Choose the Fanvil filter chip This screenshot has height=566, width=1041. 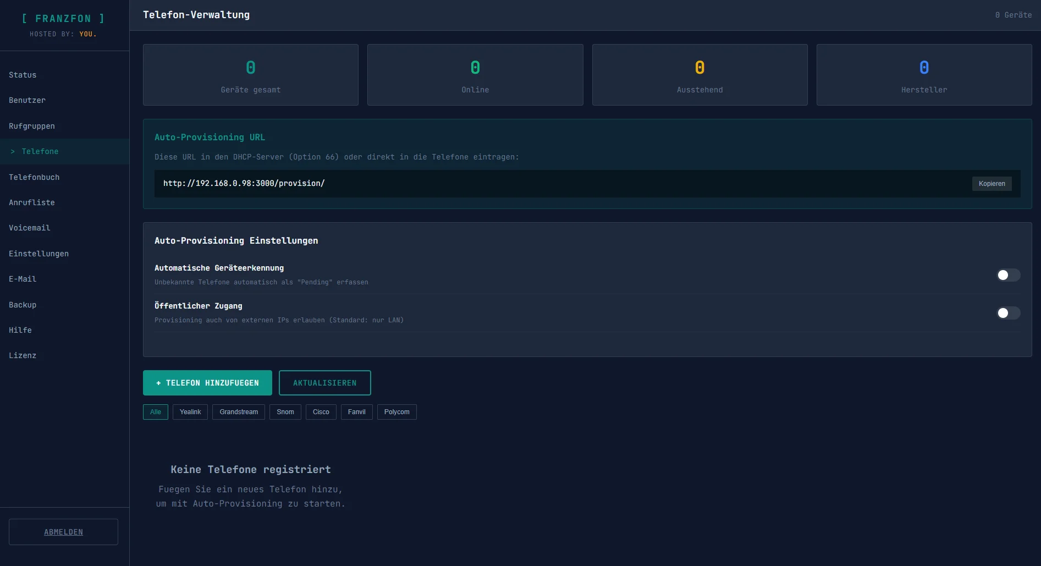[x=357, y=412]
